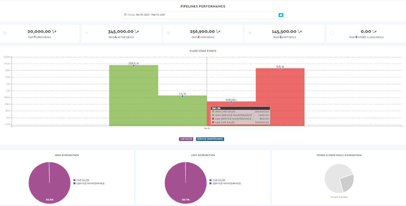Click the lost deals thumbs-down icon
This screenshot has height=206, width=406.
(x=250, y=33)
